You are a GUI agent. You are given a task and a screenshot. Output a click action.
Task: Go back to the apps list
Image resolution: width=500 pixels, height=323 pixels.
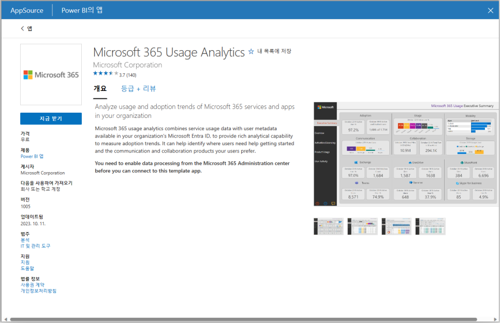(x=26, y=28)
